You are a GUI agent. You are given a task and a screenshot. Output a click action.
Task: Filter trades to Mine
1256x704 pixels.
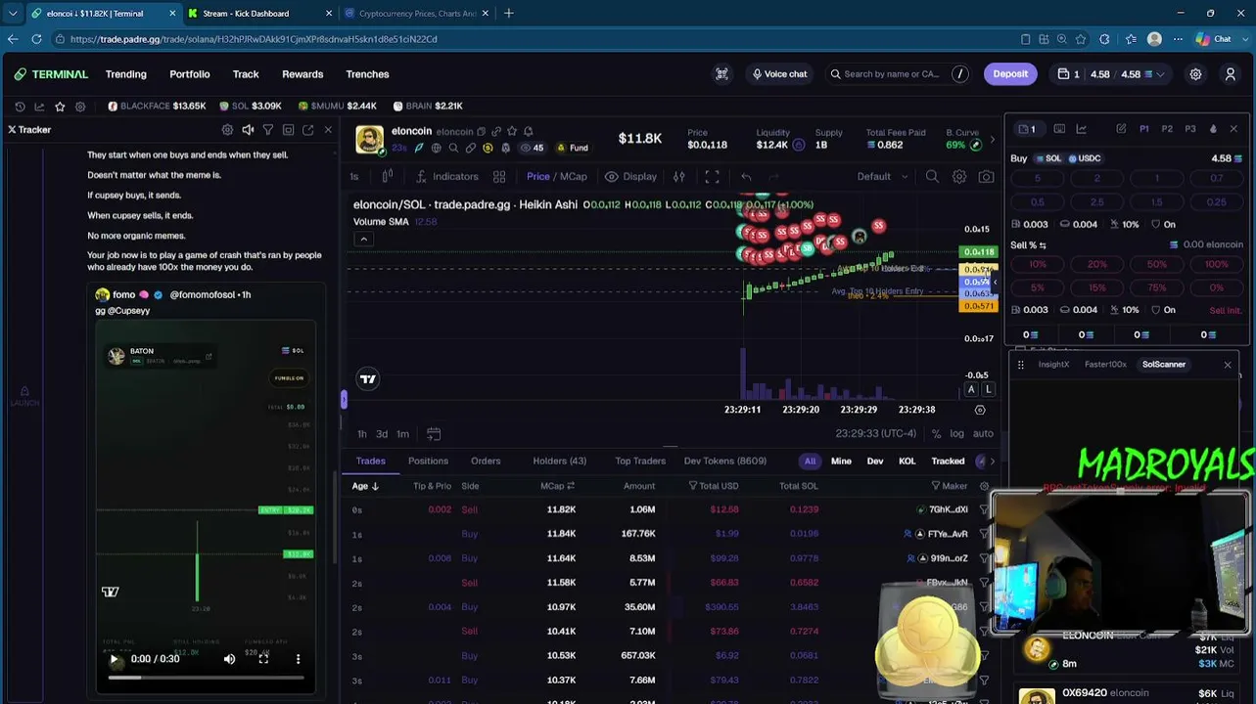[x=841, y=462]
